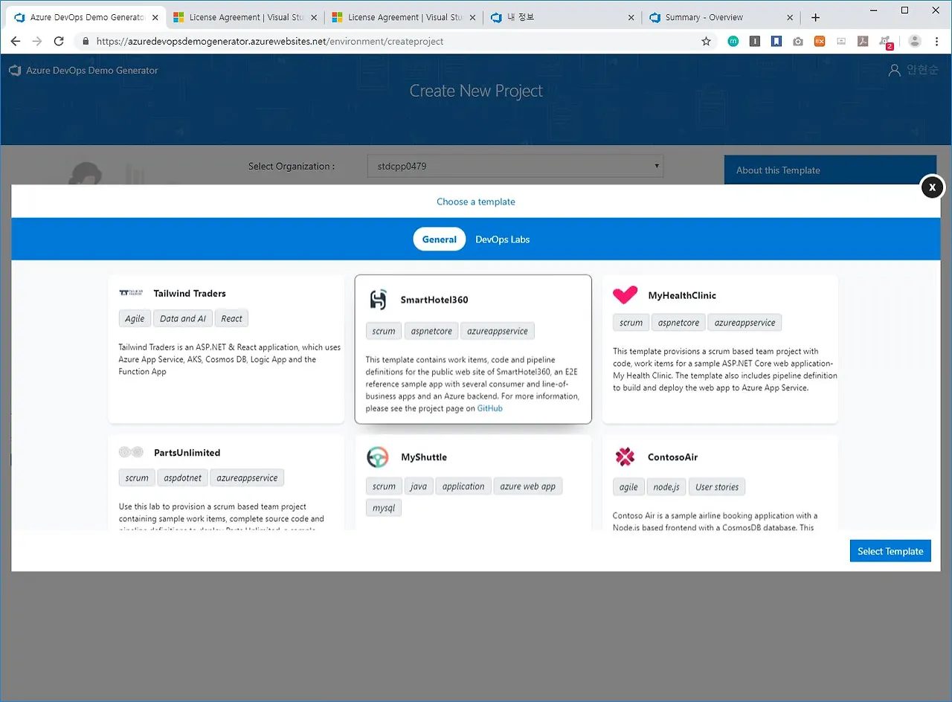Close the 내 정보 browser tab
The height and width of the screenshot is (702, 952).
[x=631, y=17]
